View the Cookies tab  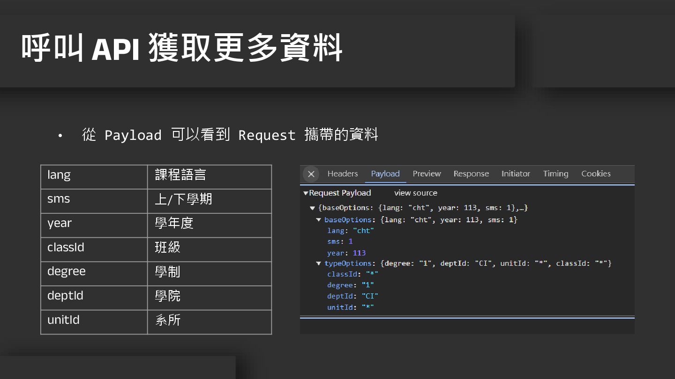click(596, 174)
